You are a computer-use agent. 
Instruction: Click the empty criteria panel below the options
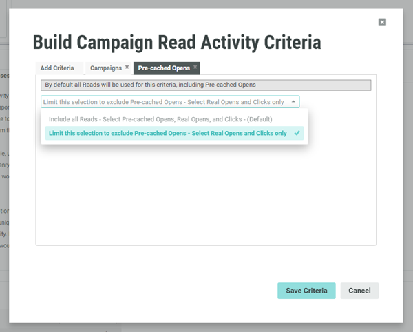[x=206, y=200]
